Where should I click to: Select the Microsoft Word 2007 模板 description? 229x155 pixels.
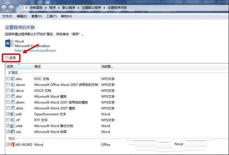tap(55, 108)
